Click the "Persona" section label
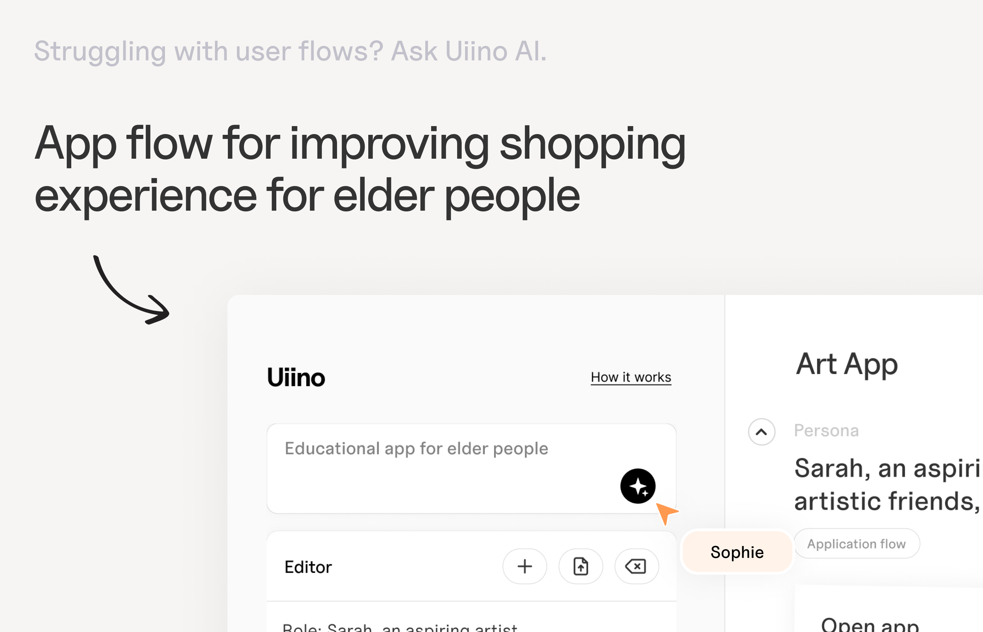983x632 pixels. 826,430
